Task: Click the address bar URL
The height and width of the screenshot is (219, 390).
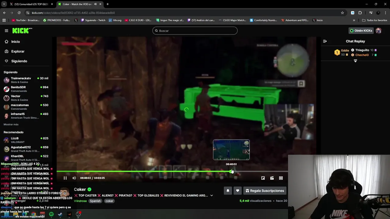Action: pyautogui.click(x=73, y=13)
